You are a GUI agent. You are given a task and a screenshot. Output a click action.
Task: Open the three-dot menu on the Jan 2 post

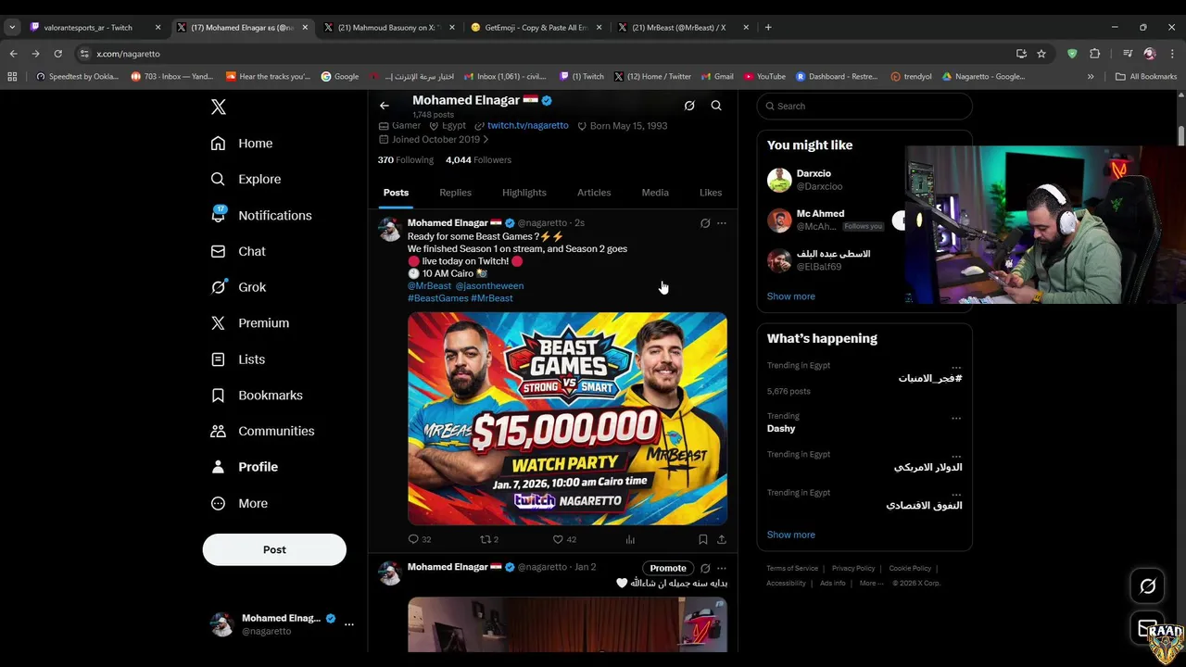[722, 568]
